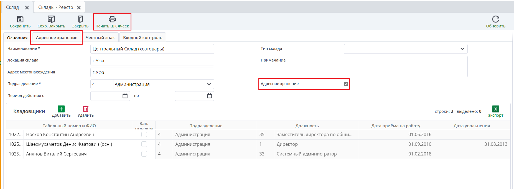Click the Наименование field with Центральный Склад
Screen dimensions: 514x189
coord(152,49)
